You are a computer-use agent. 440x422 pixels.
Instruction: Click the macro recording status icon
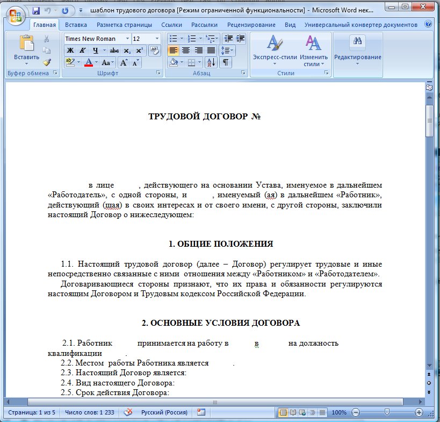coord(201,412)
